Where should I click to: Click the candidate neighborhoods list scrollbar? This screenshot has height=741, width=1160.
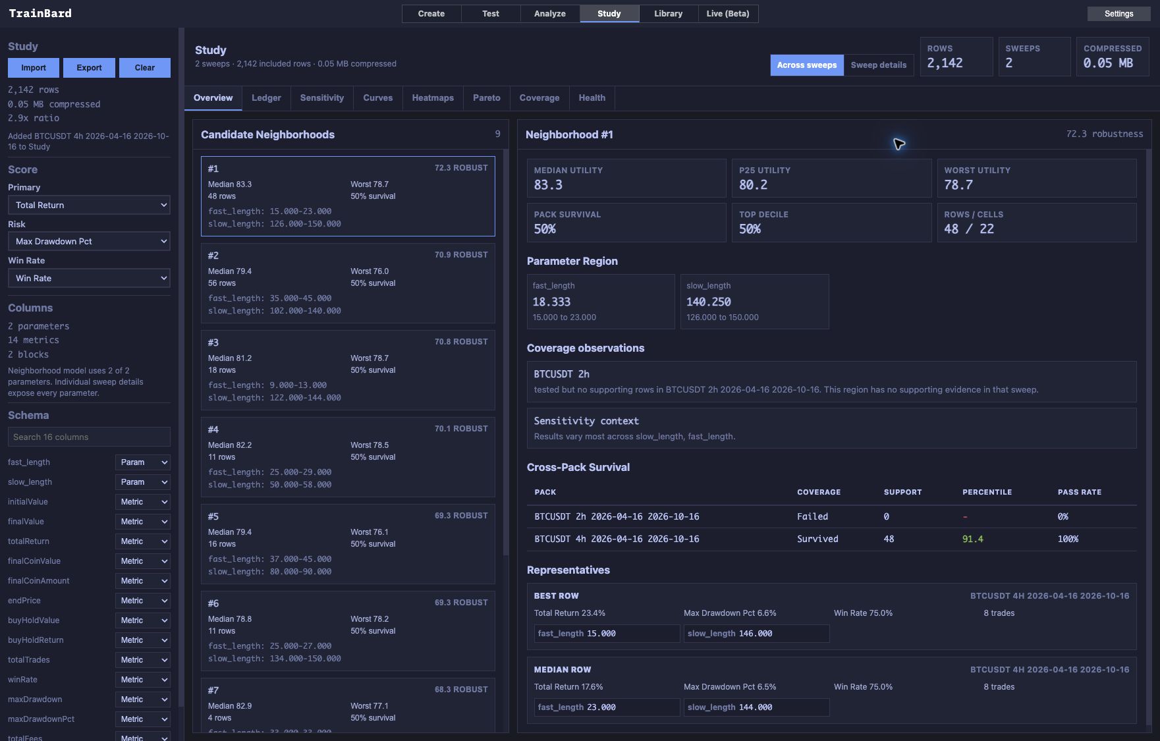(x=506, y=352)
